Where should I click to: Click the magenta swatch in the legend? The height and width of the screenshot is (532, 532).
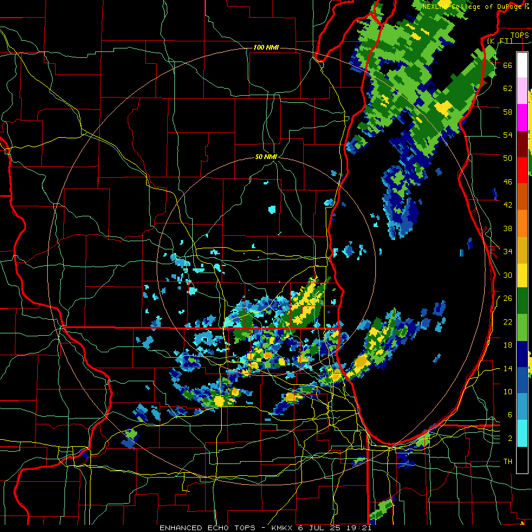(x=522, y=118)
